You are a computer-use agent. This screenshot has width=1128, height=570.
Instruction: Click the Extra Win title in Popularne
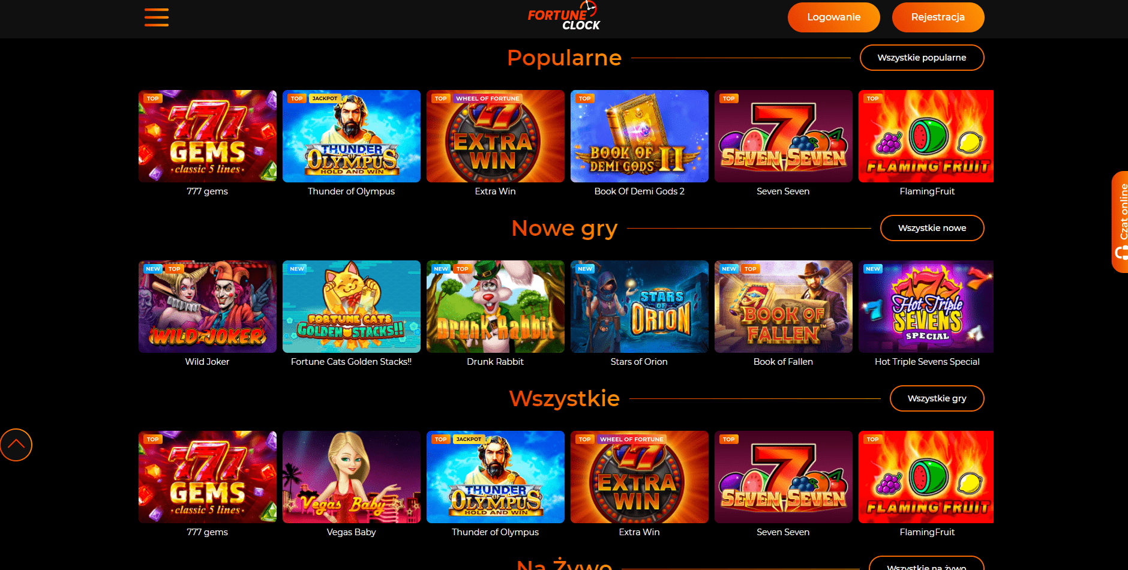pos(495,191)
